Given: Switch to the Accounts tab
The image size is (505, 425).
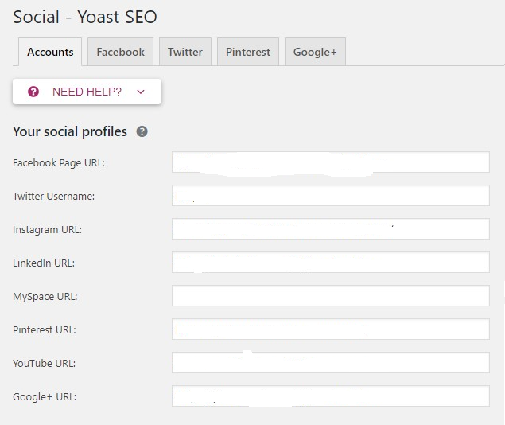Looking at the screenshot, I should pos(50,52).
